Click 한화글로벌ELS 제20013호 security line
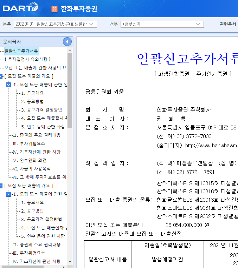The height and width of the screenshot is (268, 238). click(197, 200)
